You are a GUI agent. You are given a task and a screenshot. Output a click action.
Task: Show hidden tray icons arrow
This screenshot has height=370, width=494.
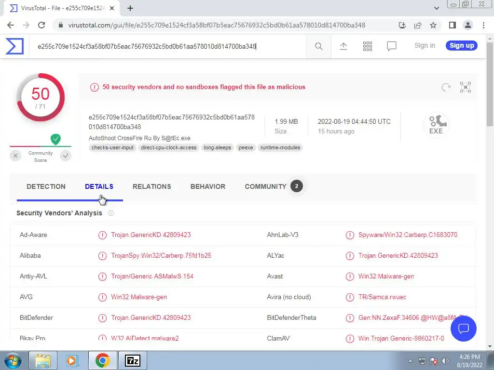click(410, 361)
